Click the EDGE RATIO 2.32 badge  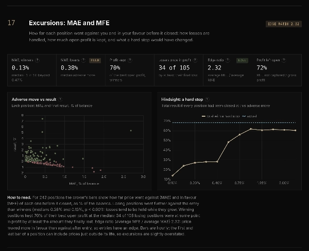point(284,24)
